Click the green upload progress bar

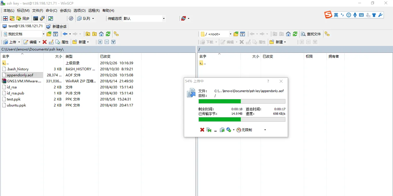pyautogui.click(x=220, y=101)
